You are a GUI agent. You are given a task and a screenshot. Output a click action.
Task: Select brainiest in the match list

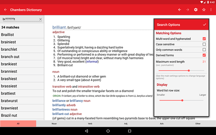pyautogui.click(x=22, y=42)
